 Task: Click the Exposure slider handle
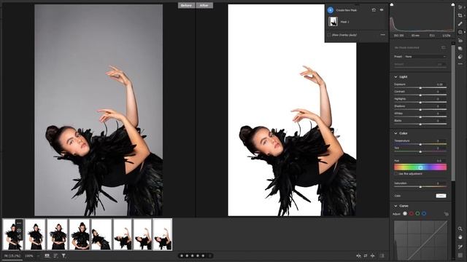(x=420, y=88)
